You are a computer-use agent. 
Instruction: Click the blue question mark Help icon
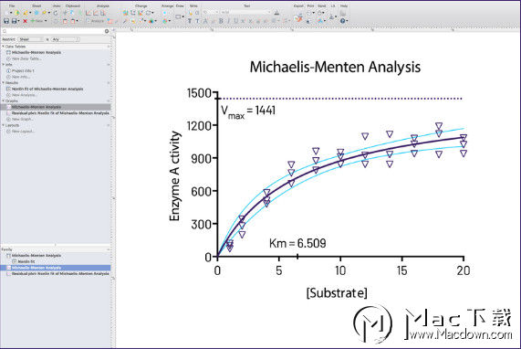[342, 21]
